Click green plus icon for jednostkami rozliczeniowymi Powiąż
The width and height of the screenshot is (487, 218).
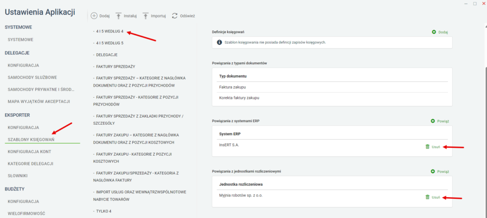coord(433,171)
